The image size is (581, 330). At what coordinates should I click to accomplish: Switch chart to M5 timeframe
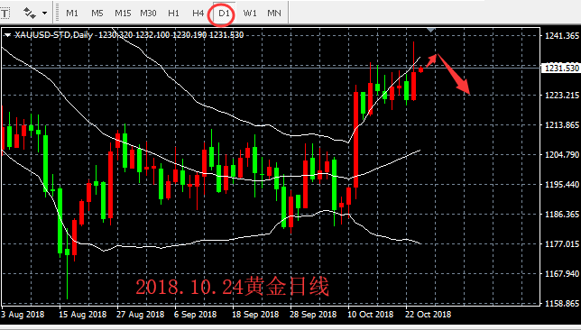click(97, 14)
